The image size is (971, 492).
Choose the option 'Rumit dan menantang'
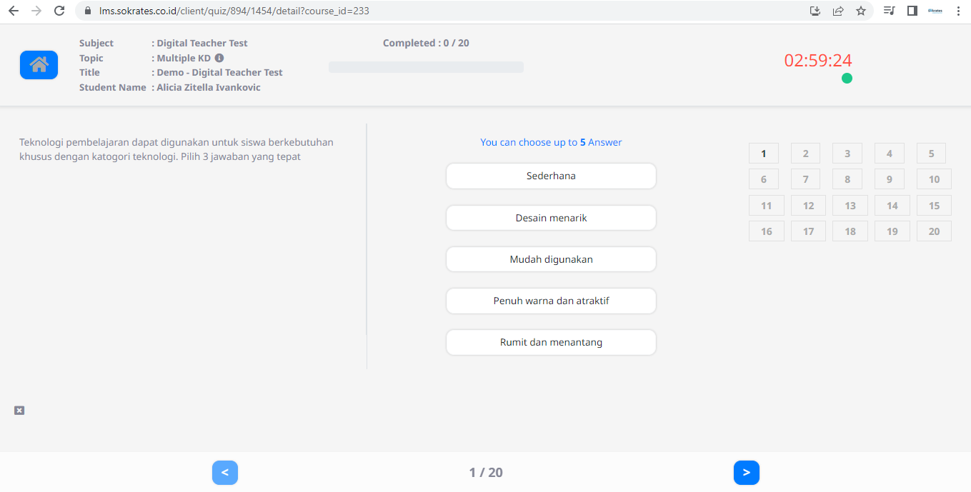pyautogui.click(x=551, y=342)
